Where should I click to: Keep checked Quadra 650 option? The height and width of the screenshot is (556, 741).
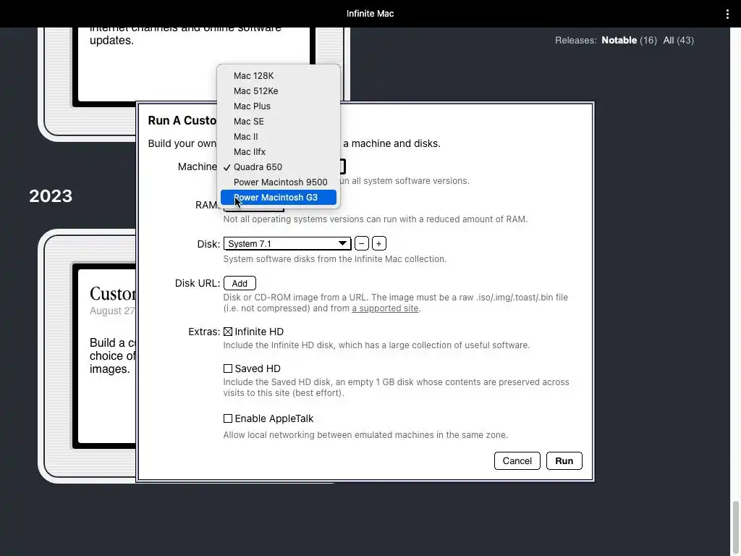coord(279,167)
